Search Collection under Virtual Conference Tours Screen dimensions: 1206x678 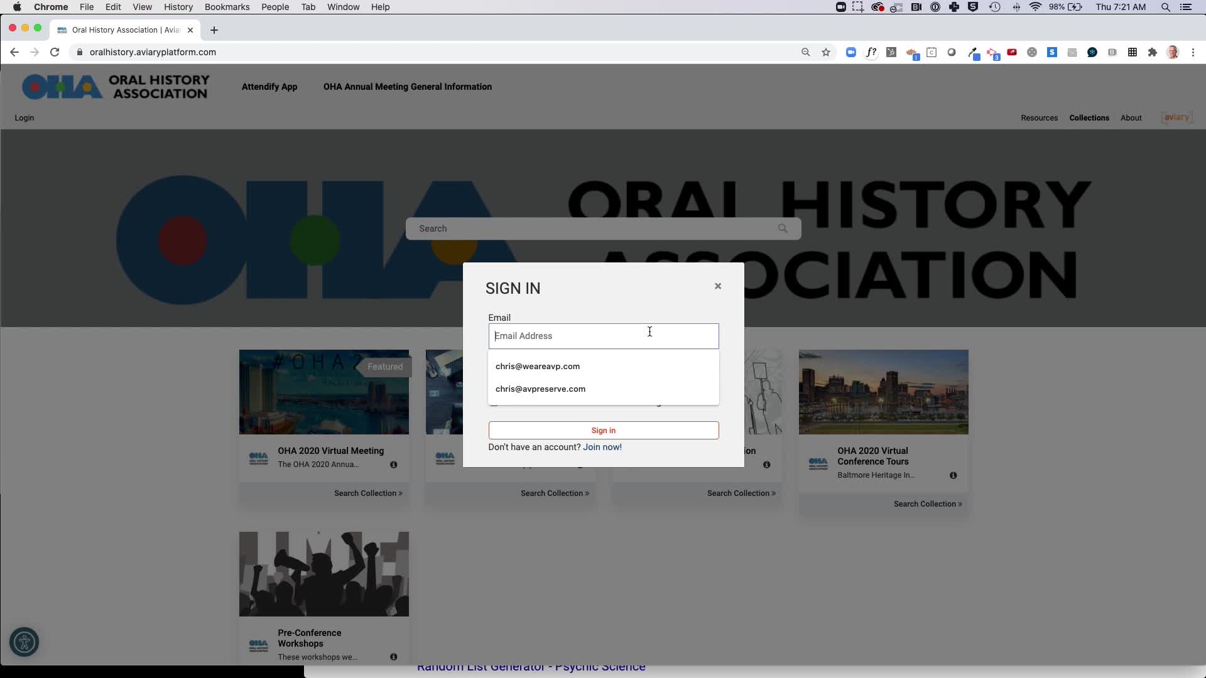pyautogui.click(x=928, y=504)
